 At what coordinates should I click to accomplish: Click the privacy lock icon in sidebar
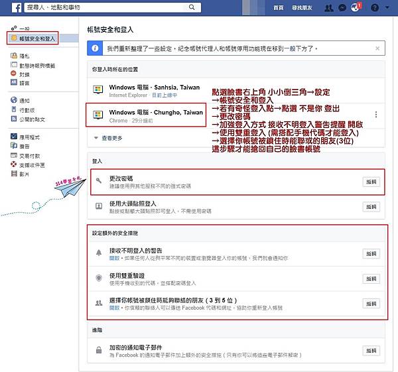pos(14,55)
